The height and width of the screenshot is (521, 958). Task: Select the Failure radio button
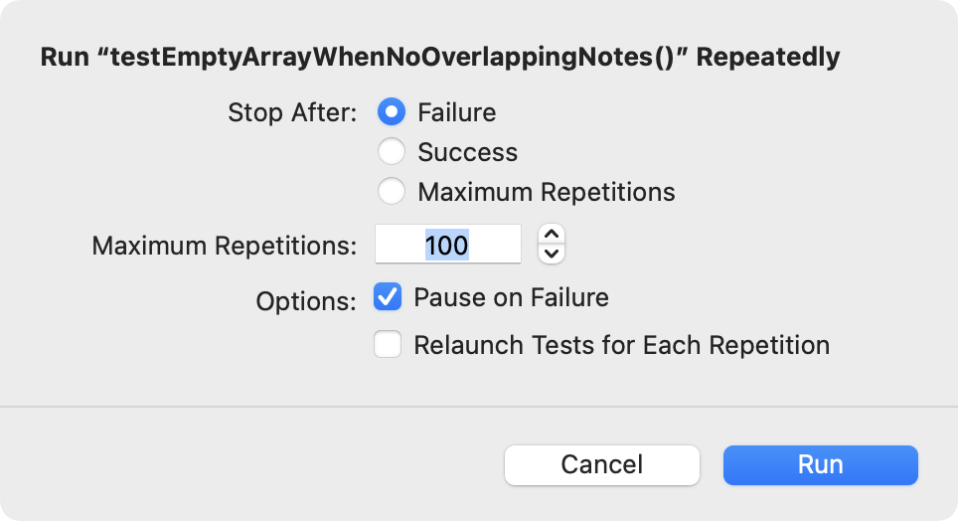click(x=392, y=112)
